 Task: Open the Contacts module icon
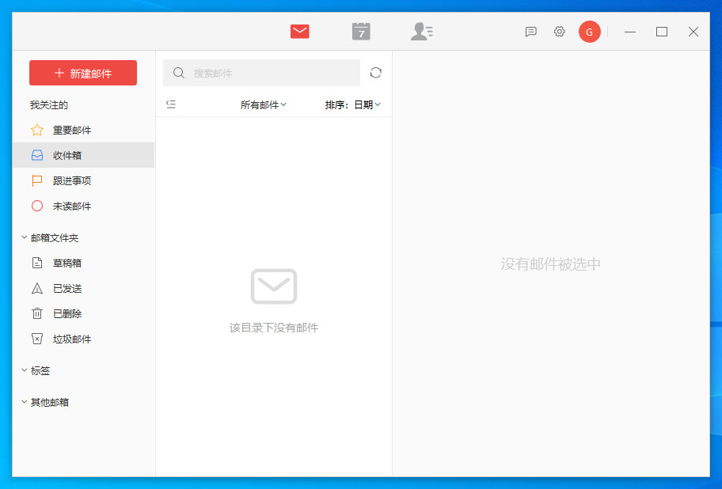(x=422, y=32)
